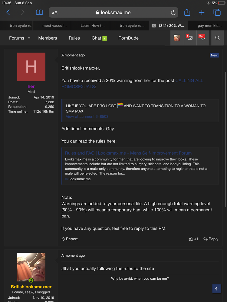The height and width of the screenshot is (302, 227).
Task: Tap Safari's back arrow button
Action: pos(8,12)
